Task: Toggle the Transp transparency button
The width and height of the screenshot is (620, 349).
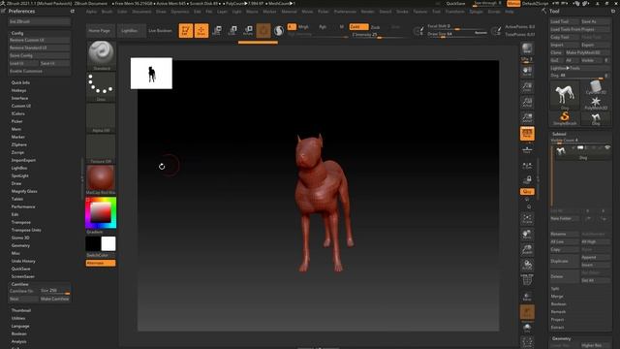Action: pos(527,297)
